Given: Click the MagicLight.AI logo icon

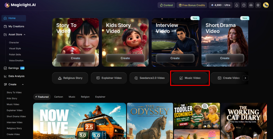Looking at the screenshot, I should coord(7,5).
